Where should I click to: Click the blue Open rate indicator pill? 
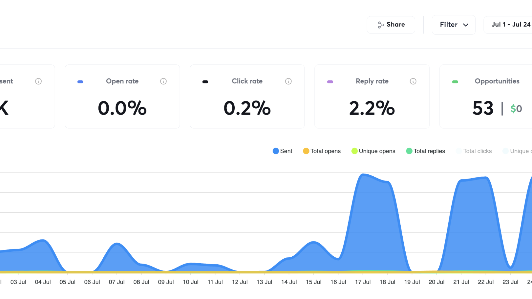[80, 82]
